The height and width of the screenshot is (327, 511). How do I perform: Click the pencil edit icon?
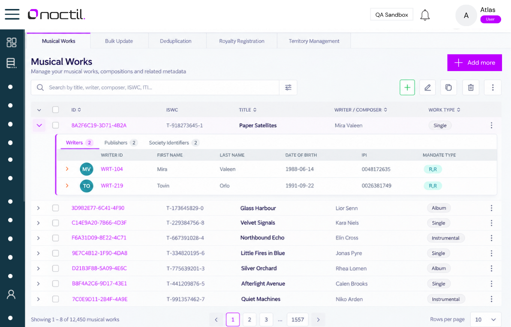point(427,87)
